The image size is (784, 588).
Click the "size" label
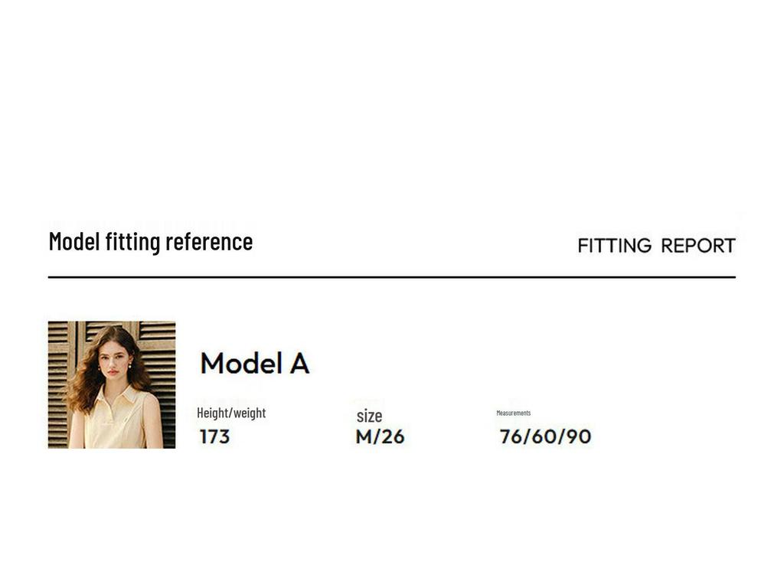point(369,416)
